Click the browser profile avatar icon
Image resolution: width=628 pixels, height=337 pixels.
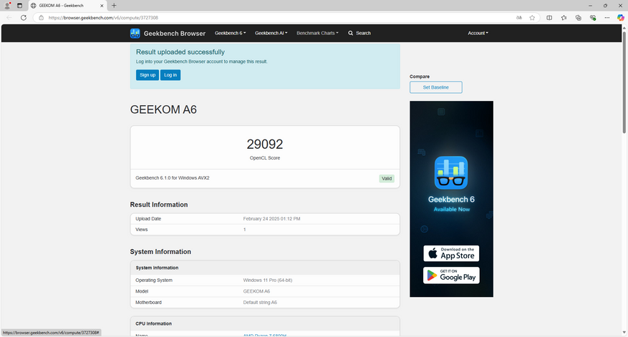click(7, 6)
